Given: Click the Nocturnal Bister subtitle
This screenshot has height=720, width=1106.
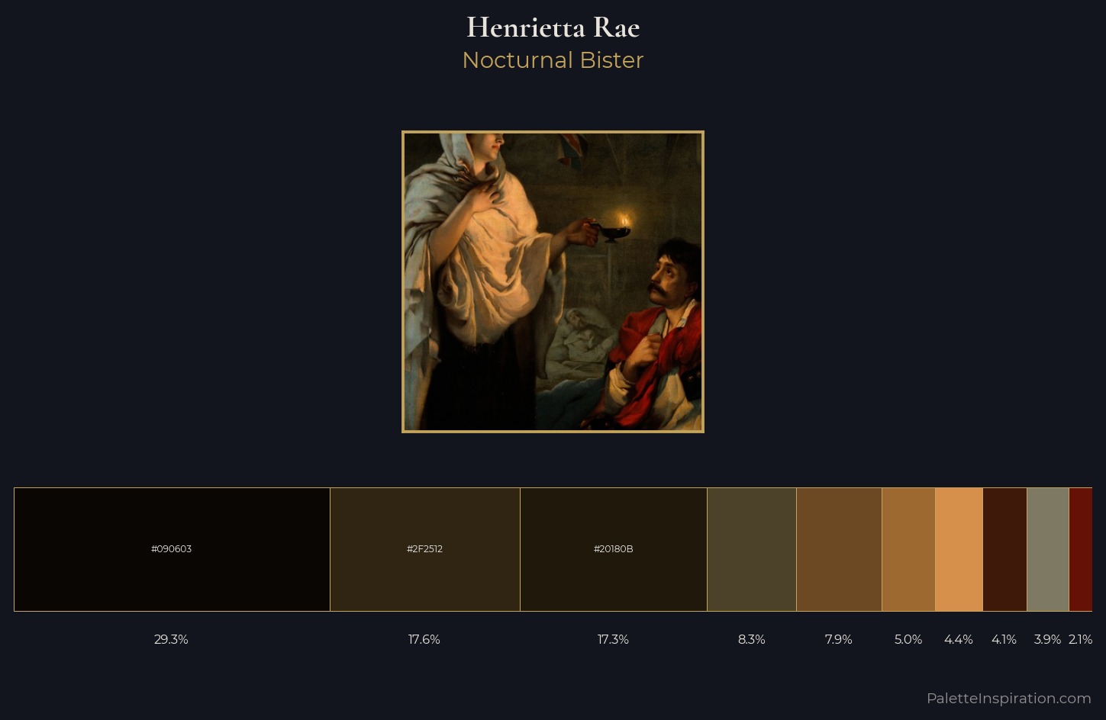Looking at the screenshot, I should tap(553, 60).
